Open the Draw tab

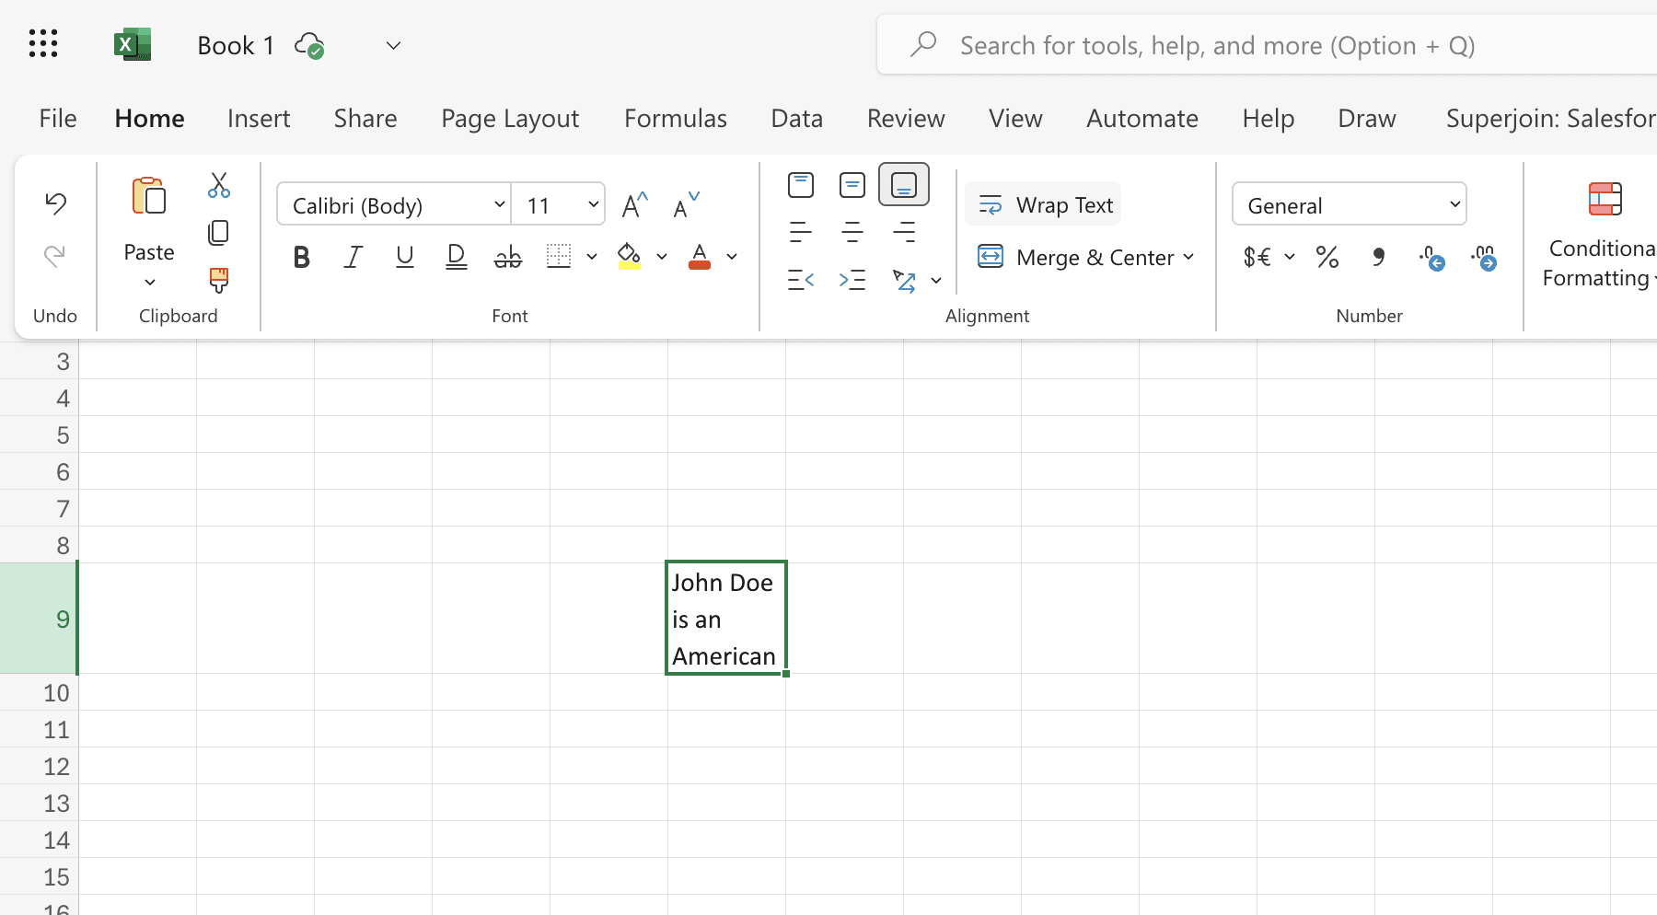pyautogui.click(x=1367, y=118)
